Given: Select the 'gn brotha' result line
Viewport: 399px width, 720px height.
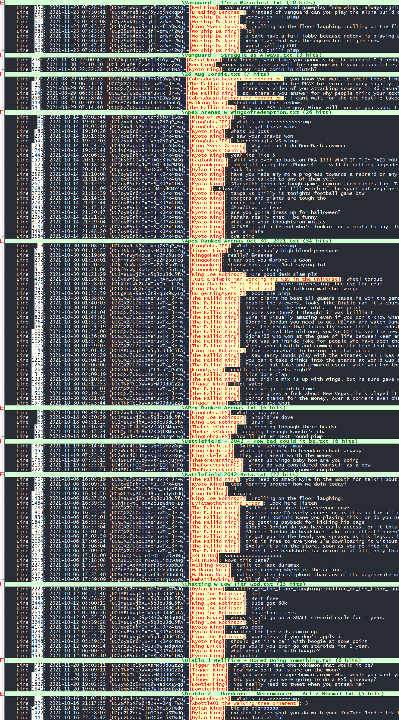Looking at the screenshot, I should coord(202,656).
